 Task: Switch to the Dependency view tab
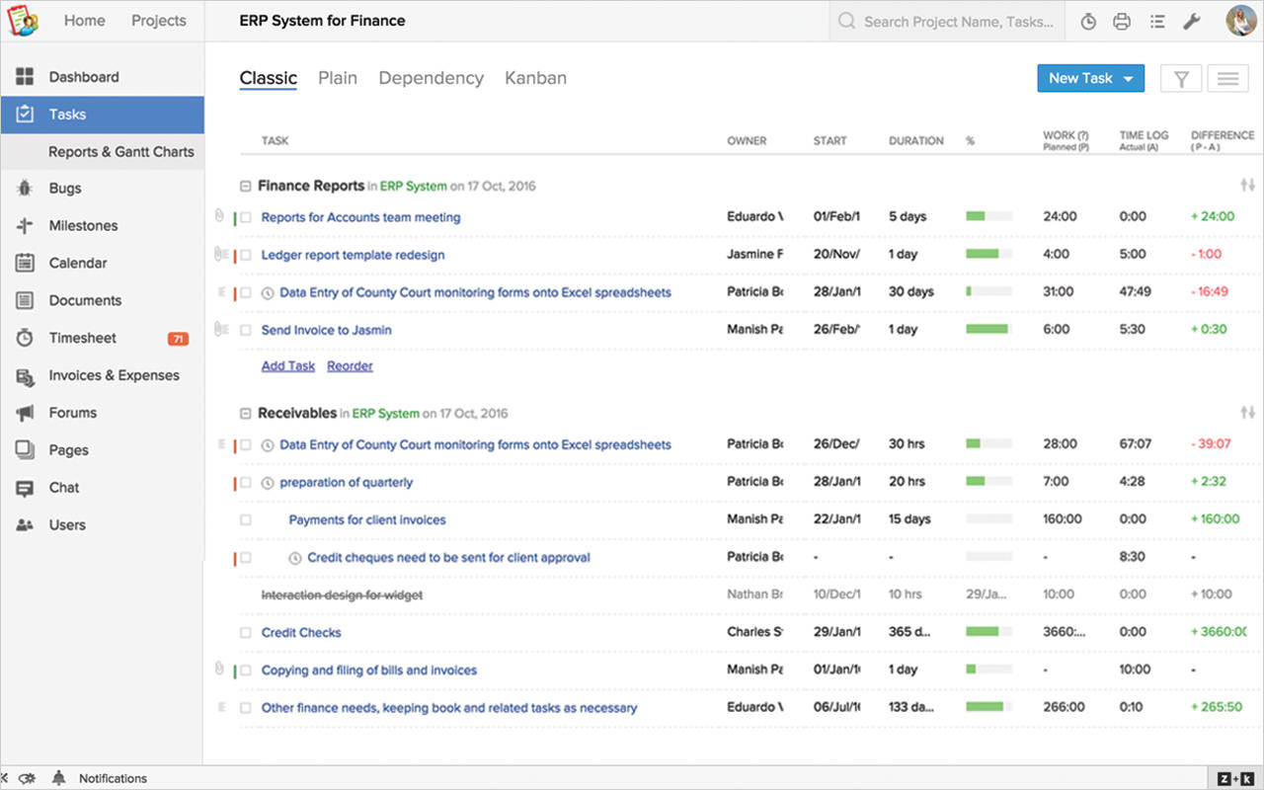pyautogui.click(x=431, y=78)
